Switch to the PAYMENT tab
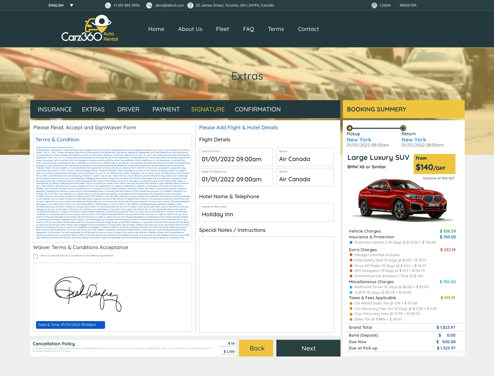494x376 pixels. point(166,109)
